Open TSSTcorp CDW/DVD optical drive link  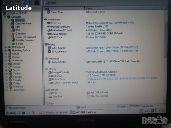[122, 78]
